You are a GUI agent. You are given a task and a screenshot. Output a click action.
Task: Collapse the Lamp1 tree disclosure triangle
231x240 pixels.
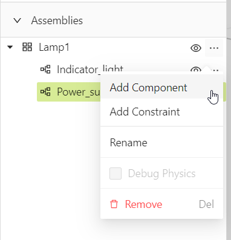tap(10, 48)
